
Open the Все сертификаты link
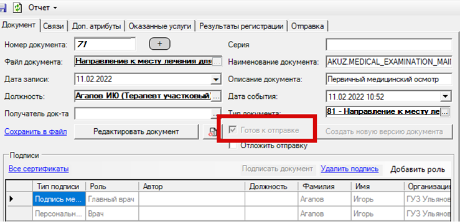[x=39, y=169]
